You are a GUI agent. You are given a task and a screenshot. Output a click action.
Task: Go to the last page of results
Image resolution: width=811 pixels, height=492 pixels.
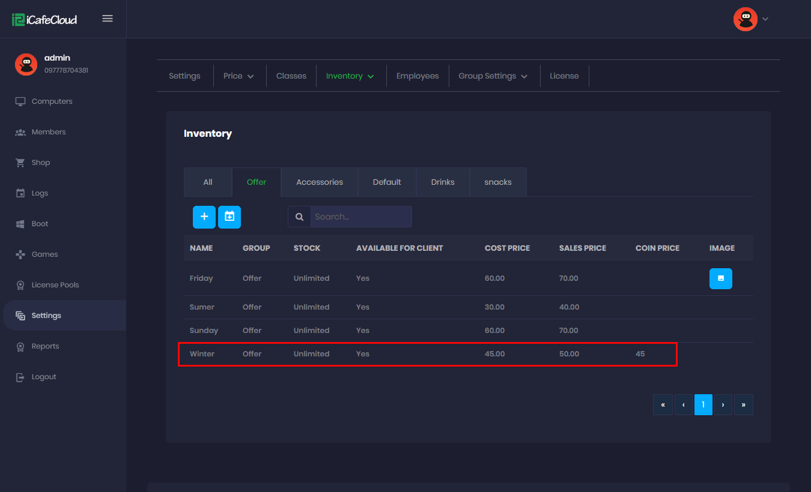[x=743, y=405]
